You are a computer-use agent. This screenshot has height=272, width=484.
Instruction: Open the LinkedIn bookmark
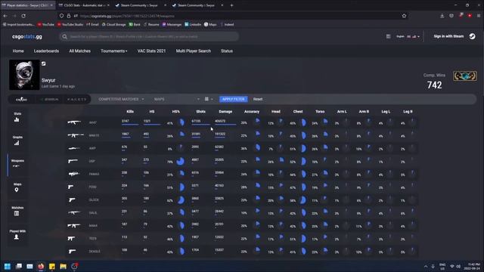[x=193, y=24]
